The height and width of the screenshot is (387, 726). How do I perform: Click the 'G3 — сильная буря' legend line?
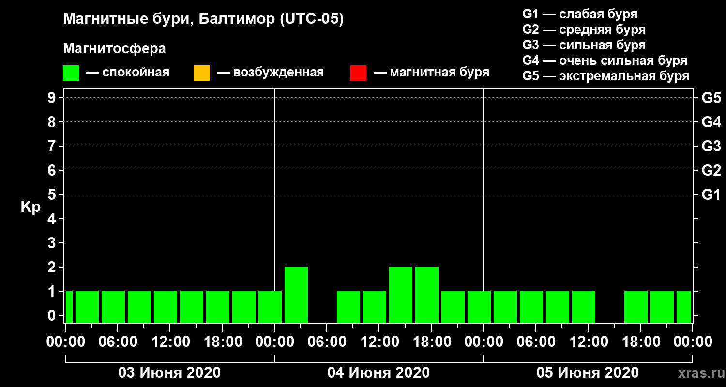[584, 45]
